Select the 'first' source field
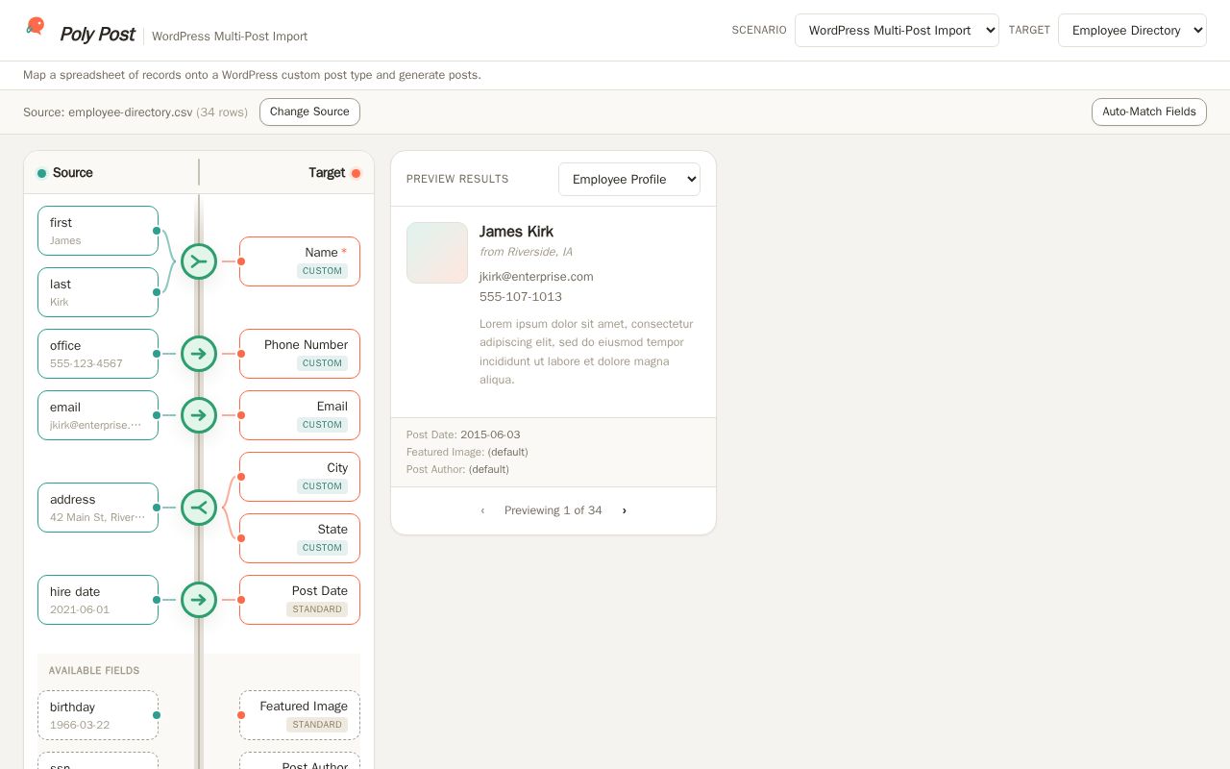This screenshot has width=1230, height=769. click(x=98, y=231)
